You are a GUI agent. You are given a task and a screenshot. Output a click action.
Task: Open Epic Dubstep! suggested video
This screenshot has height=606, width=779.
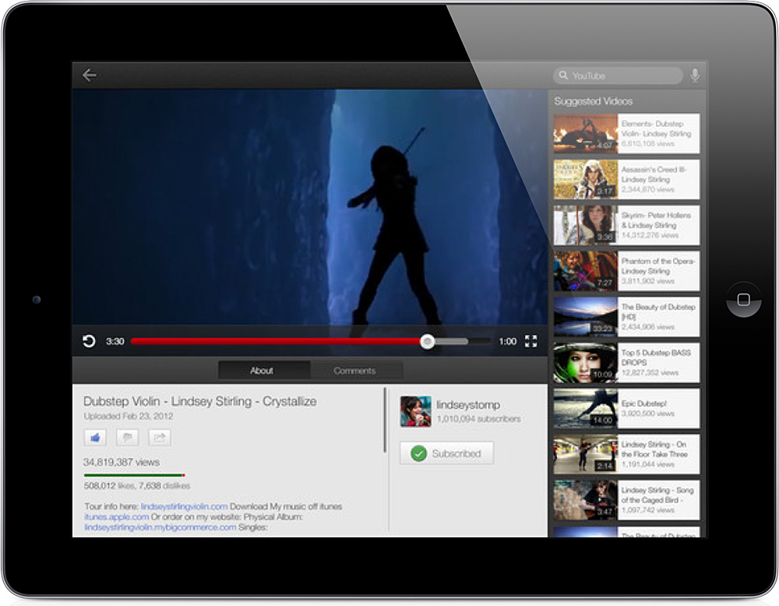626,408
